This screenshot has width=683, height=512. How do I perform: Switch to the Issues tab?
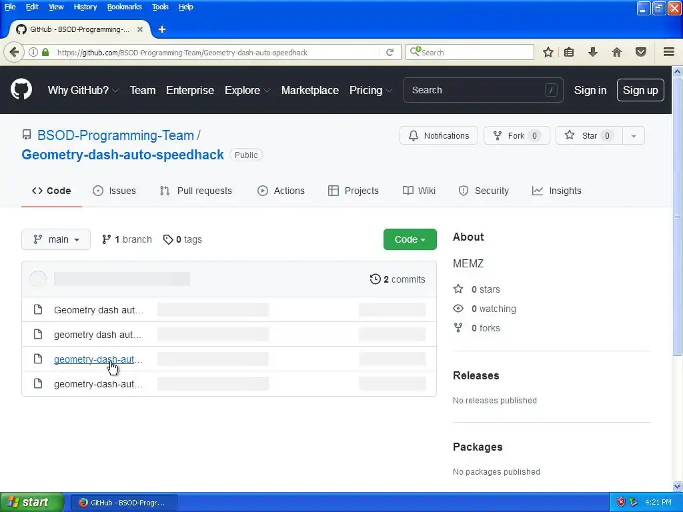coord(114,191)
